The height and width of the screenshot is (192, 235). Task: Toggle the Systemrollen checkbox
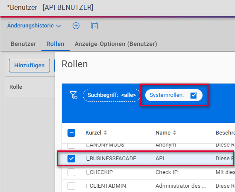(x=193, y=95)
